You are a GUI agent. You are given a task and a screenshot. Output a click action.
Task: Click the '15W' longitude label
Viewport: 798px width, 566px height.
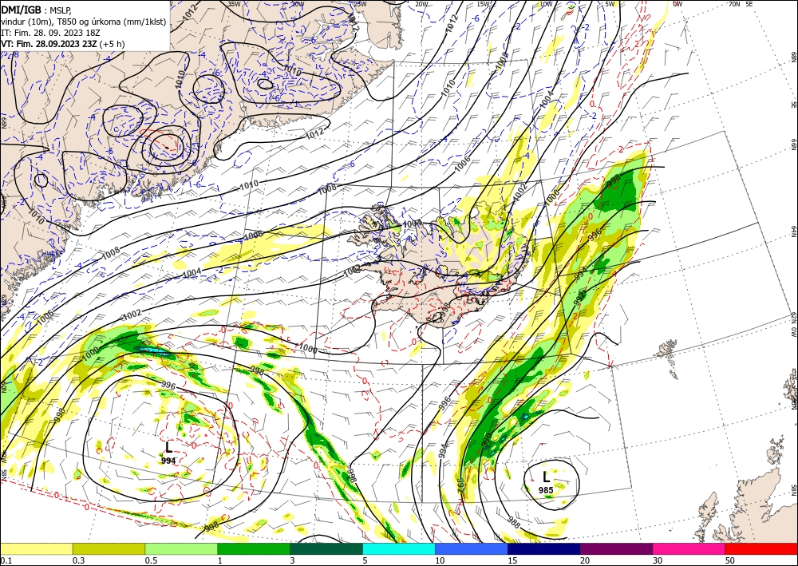tap(484, 4)
